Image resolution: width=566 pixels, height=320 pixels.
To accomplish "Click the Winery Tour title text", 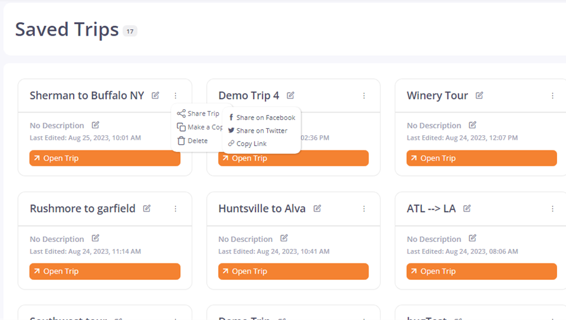I will (437, 95).
